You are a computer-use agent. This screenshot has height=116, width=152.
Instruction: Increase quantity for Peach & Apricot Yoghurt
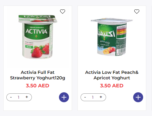point(101,97)
